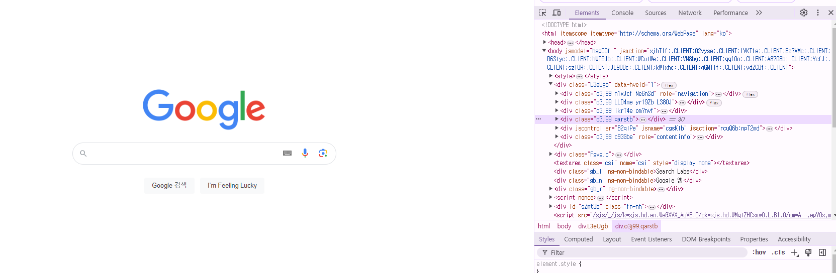Select the inspect element picker icon
This screenshot has width=836, height=273.
pos(542,13)
